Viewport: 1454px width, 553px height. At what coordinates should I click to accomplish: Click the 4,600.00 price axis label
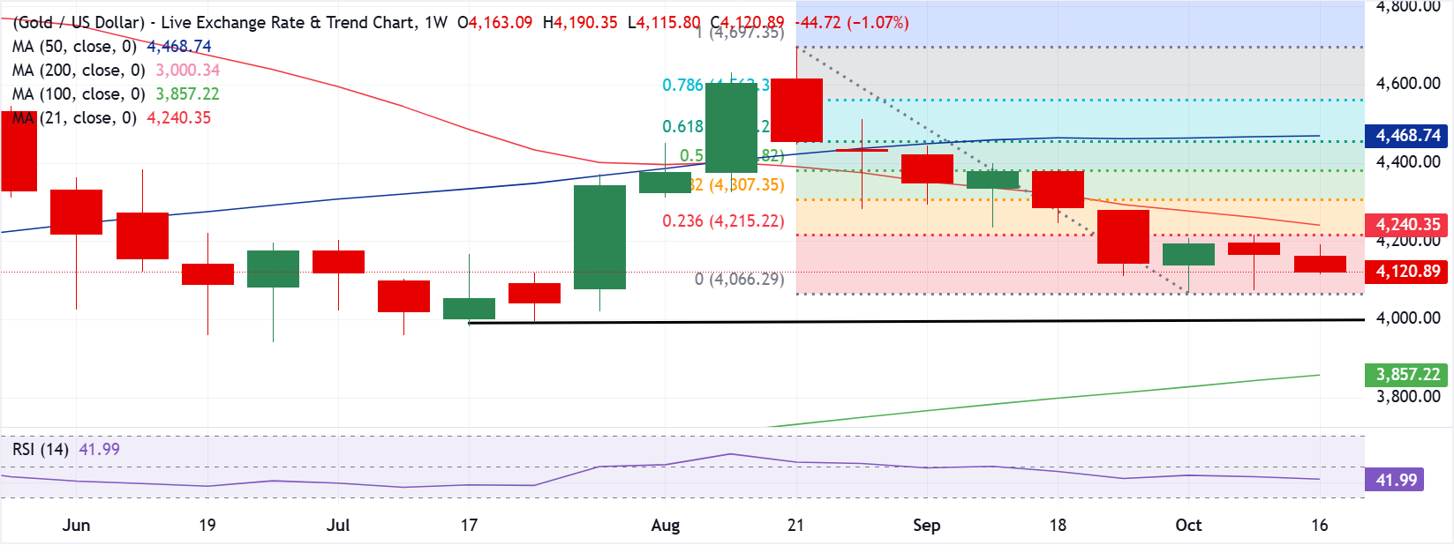[1408, 84]
